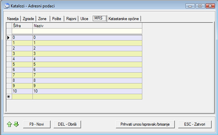This screenshot has width=218, height=135.
Task: Switch to the Zone tab
Action: pos(42,19)
